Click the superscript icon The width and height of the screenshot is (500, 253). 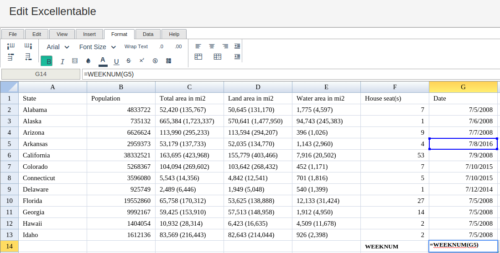click(x=142, y=61)
